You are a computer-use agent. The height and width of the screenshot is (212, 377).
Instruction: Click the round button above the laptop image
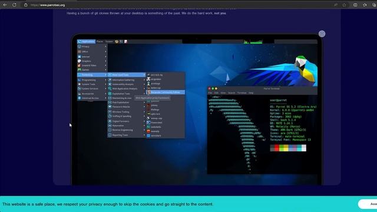[x=322, y=34]
